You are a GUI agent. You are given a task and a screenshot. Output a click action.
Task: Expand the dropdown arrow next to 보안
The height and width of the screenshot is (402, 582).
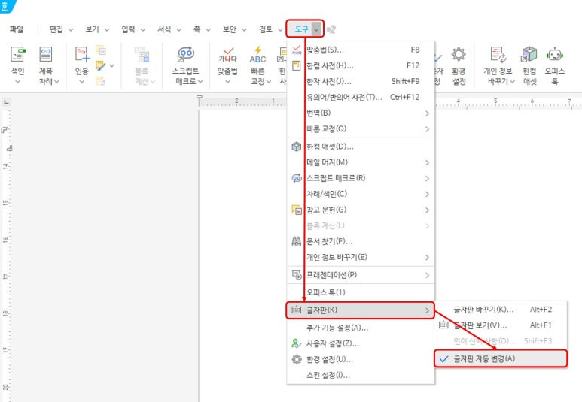pyautogui.click(x=244, y=29)
